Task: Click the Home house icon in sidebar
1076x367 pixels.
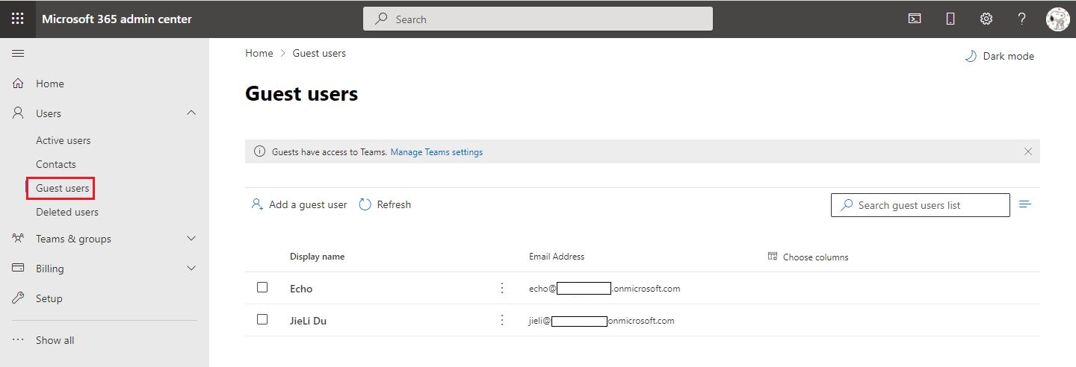Action: pos(19,84)
